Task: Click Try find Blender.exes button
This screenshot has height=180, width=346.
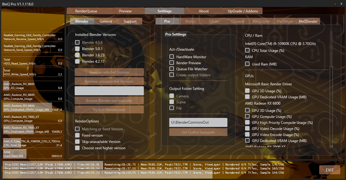Action: [109, 109]
